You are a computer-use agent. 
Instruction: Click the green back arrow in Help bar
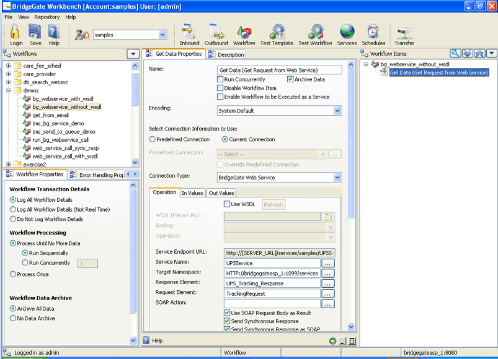pos(332,341)
